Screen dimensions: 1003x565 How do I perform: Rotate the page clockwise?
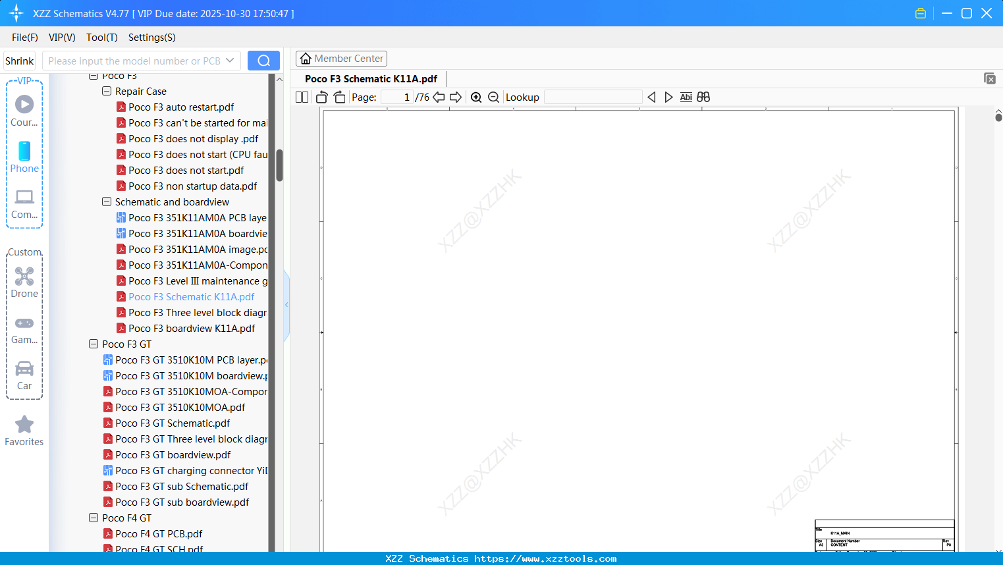tap(339, 97)
